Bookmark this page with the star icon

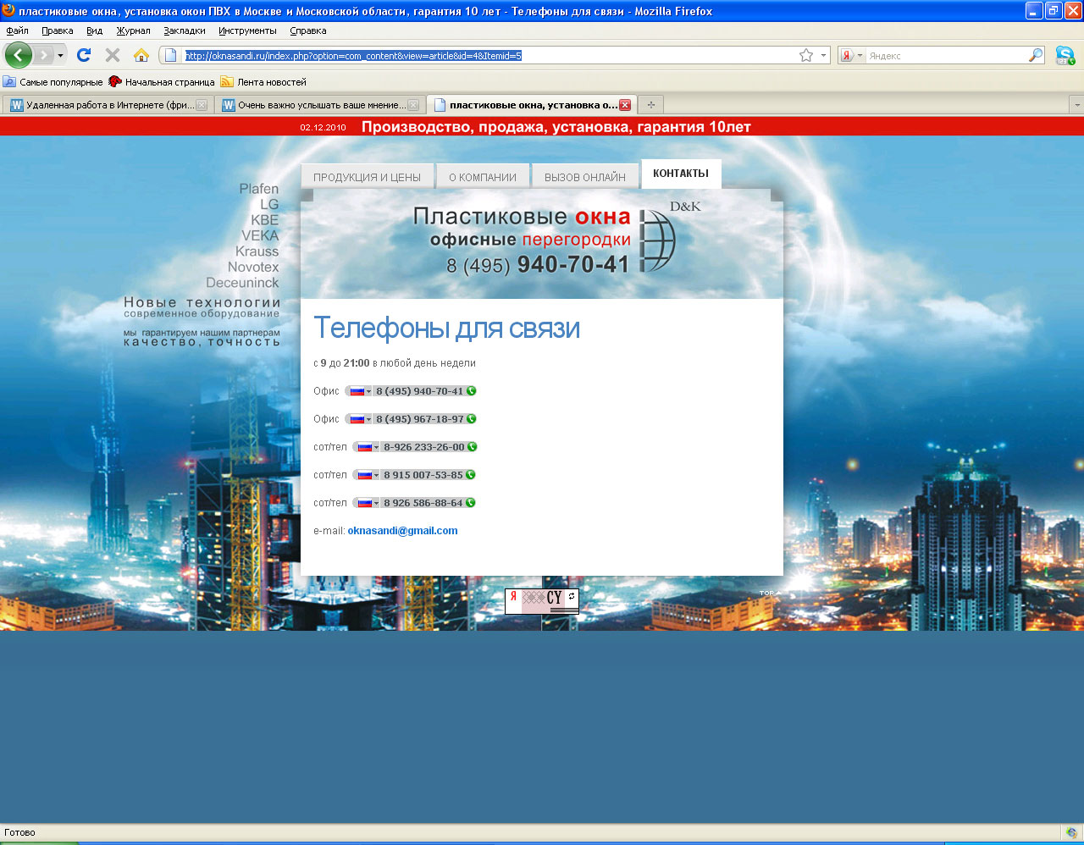click(x=806, y=55)
